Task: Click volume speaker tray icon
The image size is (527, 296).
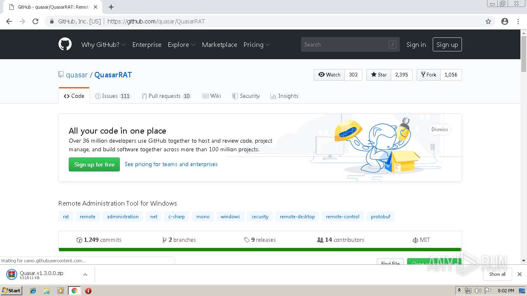Action: (x=478, y=291)
